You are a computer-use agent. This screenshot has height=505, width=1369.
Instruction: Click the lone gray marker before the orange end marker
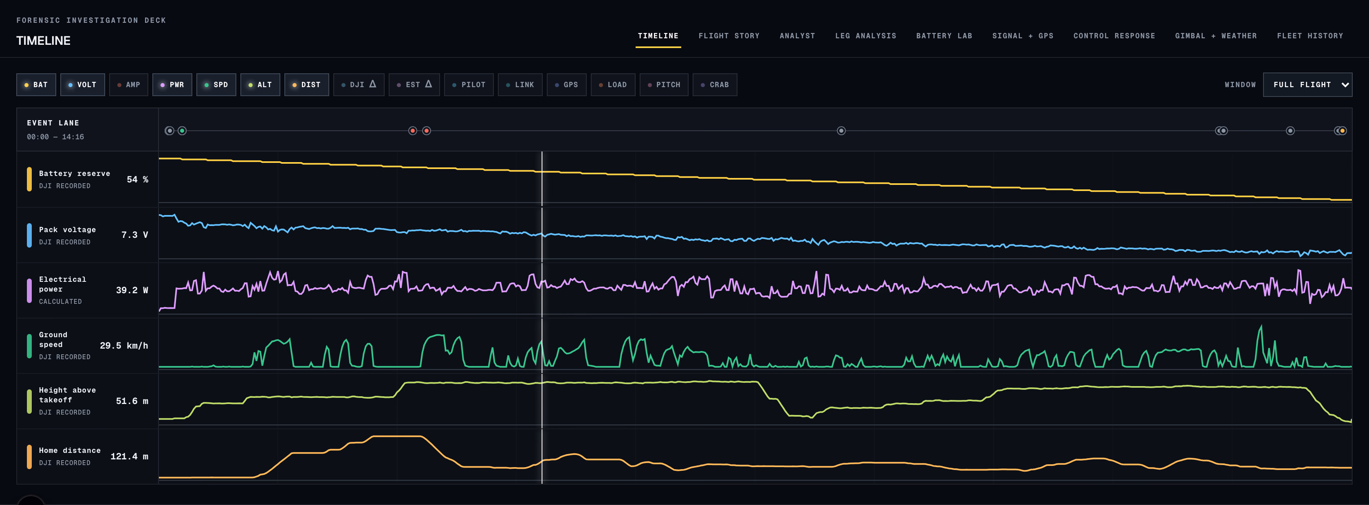(x=1290, y=131)
